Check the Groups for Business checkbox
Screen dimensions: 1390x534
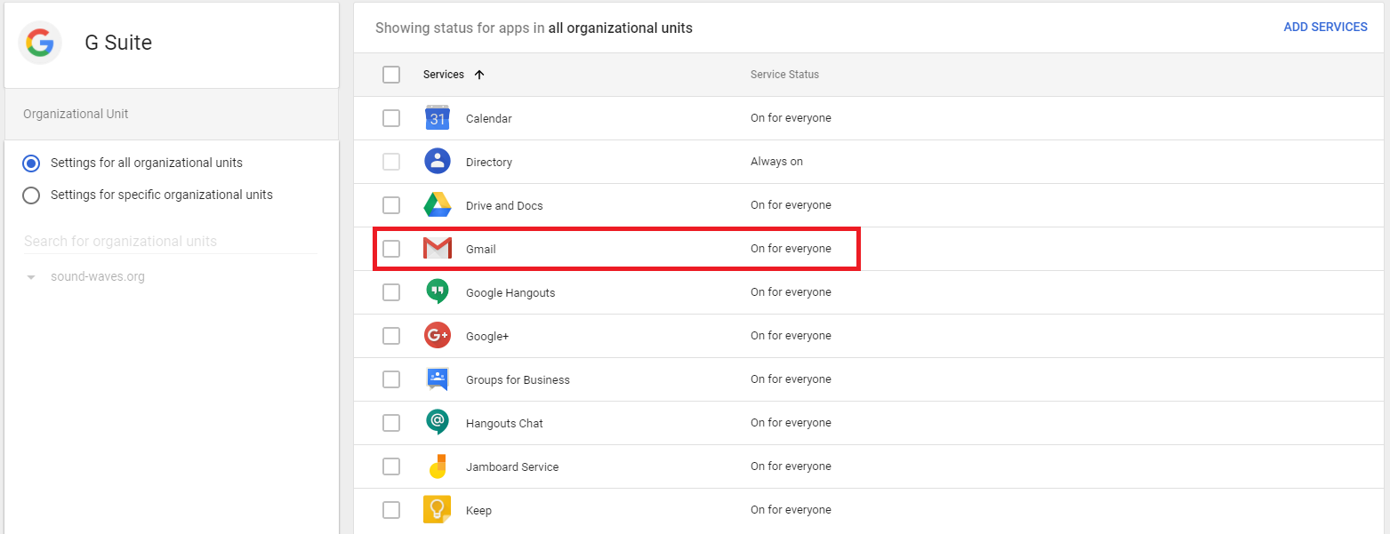(391, 379)
